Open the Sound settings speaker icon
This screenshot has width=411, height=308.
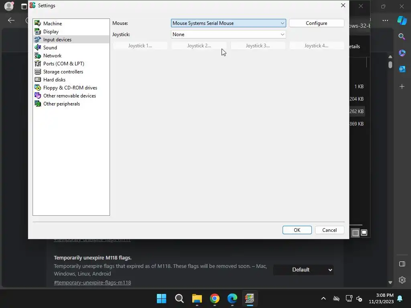[x=38, y=47]
